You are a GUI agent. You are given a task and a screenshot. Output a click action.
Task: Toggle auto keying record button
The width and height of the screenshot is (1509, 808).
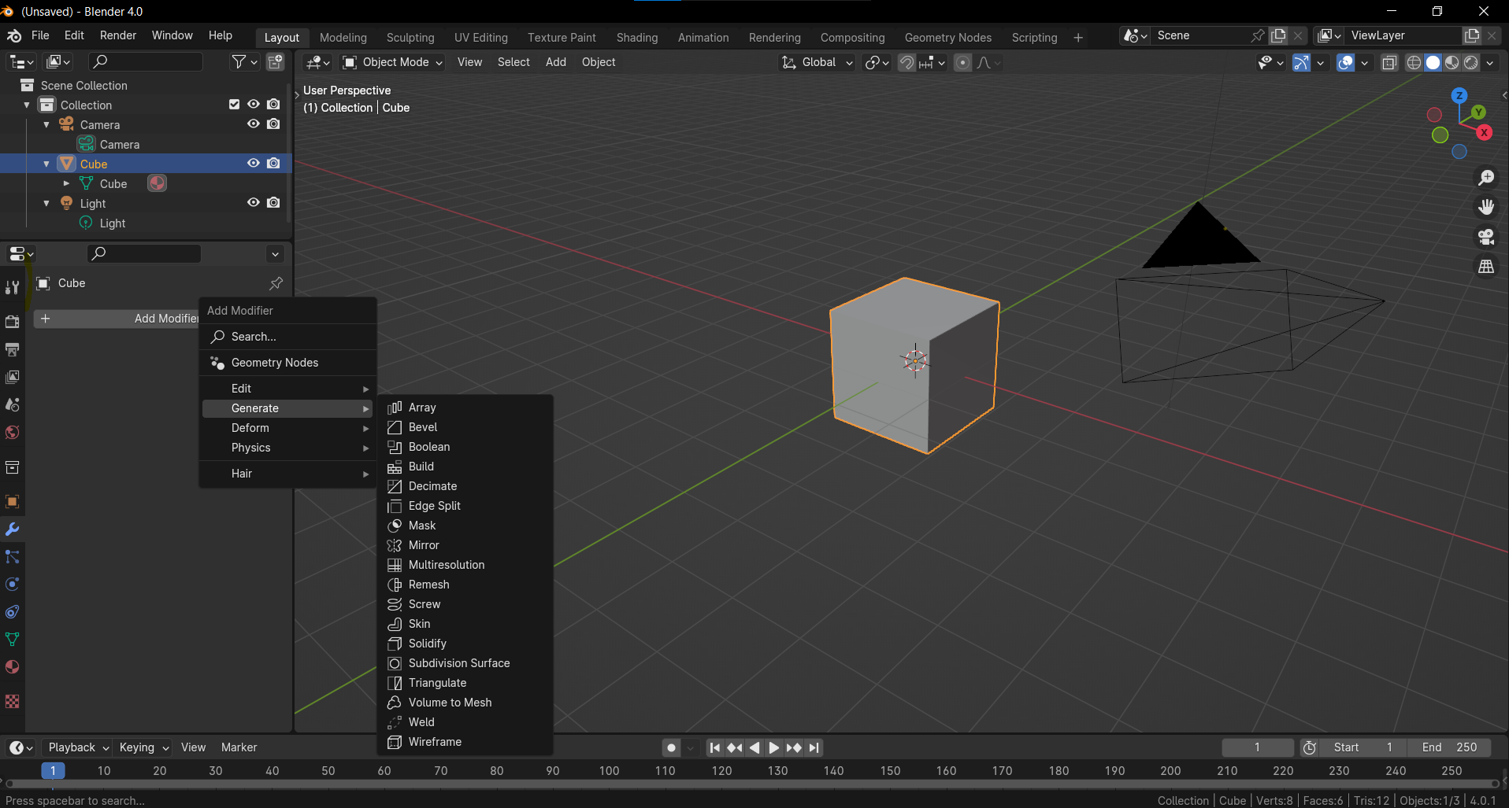tap(671, 748)
